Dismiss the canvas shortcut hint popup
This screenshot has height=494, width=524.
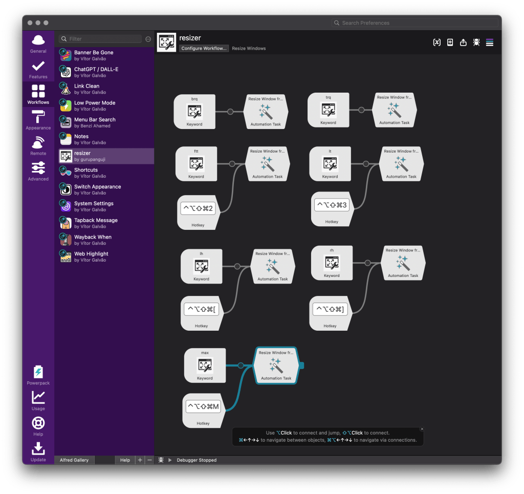422,429
